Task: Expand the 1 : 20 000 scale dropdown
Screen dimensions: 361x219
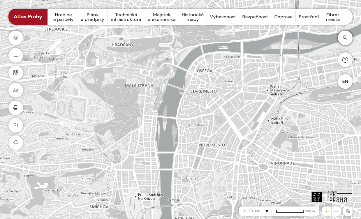Action: (x=255, y=211)
